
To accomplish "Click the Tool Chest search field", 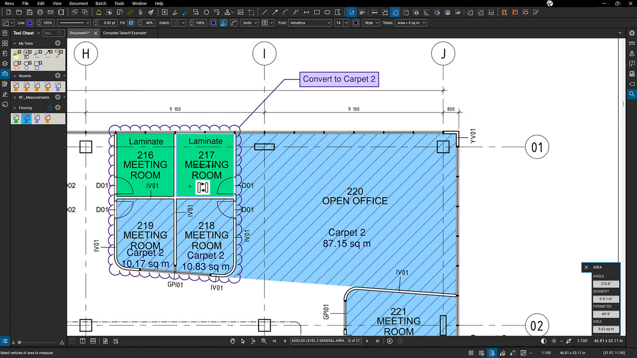I will tap(53, 33).
